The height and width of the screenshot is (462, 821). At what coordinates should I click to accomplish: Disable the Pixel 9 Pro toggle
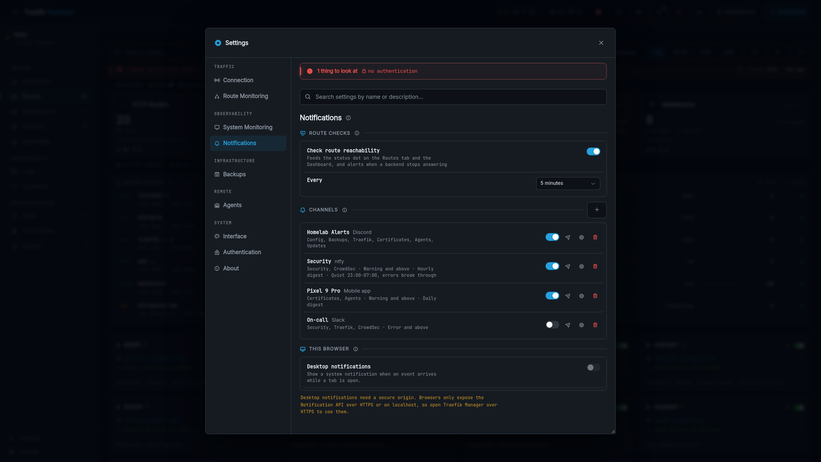(552, 296)
